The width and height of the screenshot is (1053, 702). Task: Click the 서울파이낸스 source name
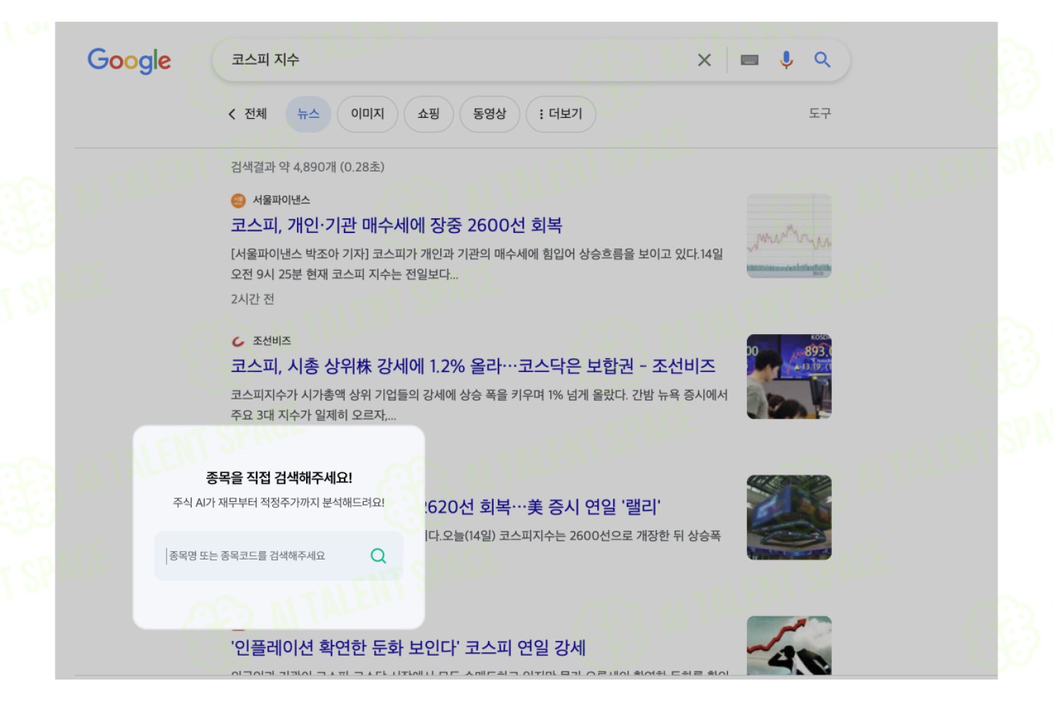[x=282, y=200]
